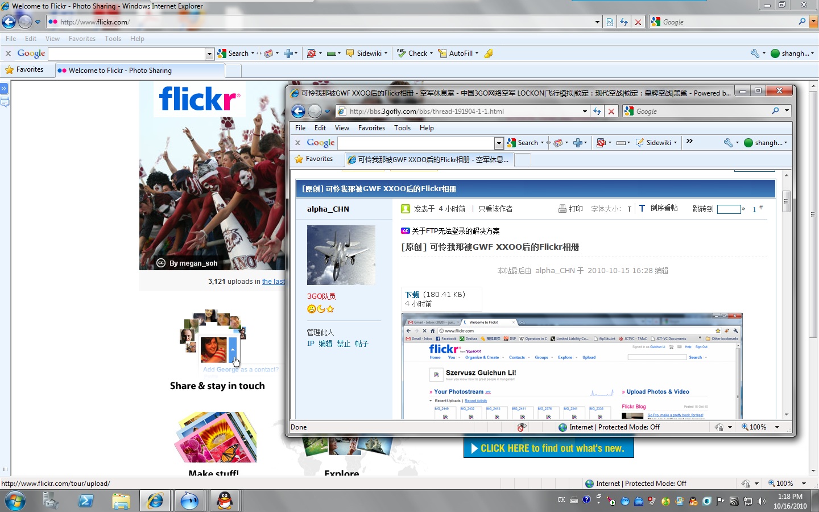Click the Sidewiki button in the forum window
819x512 pixels.
(656, 143)
